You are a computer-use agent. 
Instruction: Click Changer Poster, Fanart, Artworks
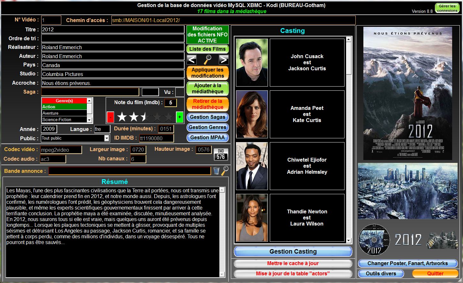point(408,264)
